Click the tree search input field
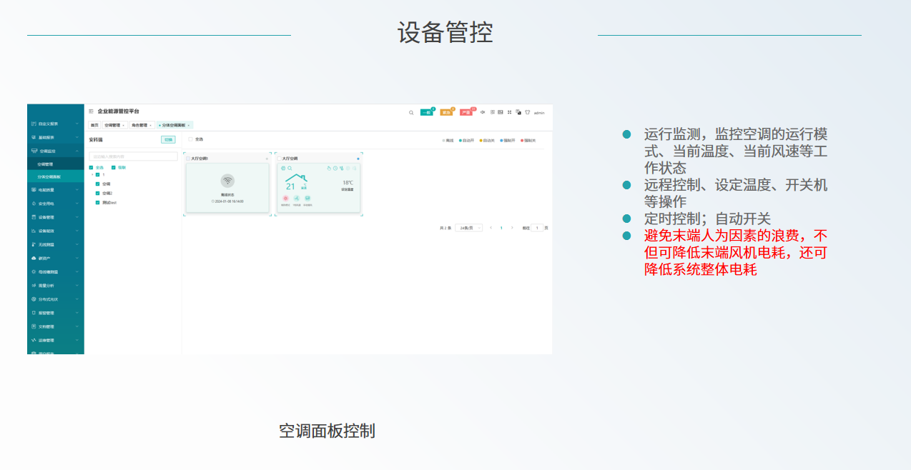911x470 pixels. coord(133,156)
